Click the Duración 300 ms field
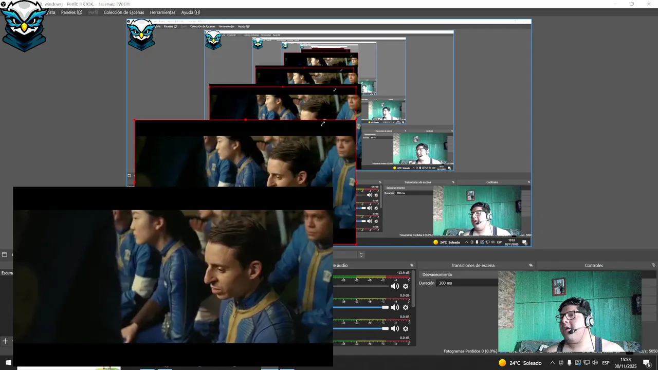This screenshot has width=658, height=370. coord(467,283)
